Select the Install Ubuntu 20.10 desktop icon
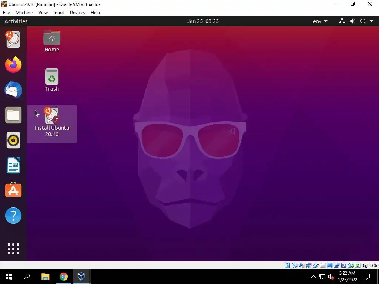Image resolution: width=379 pixels, height=284 pixels. coord(52,124)
